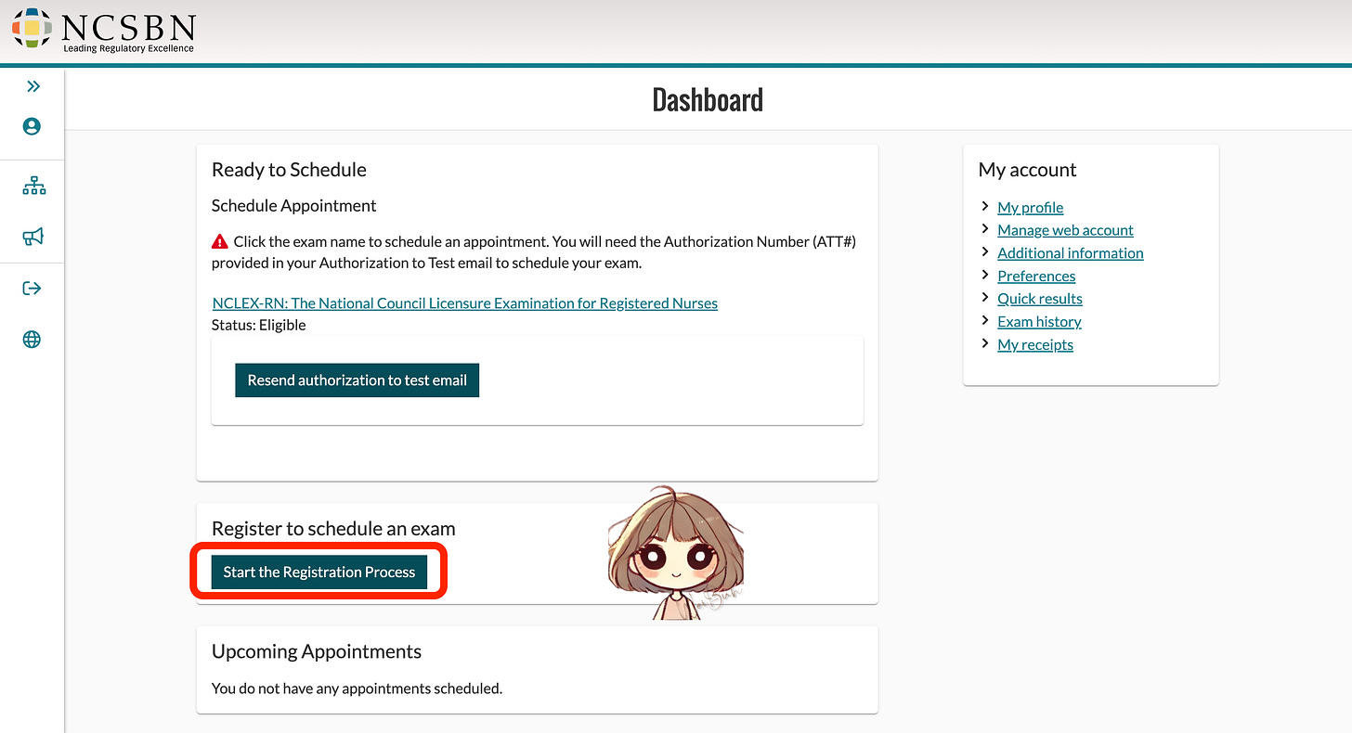
Task: Click the My account heading
Action: [x=1027, y=170]
